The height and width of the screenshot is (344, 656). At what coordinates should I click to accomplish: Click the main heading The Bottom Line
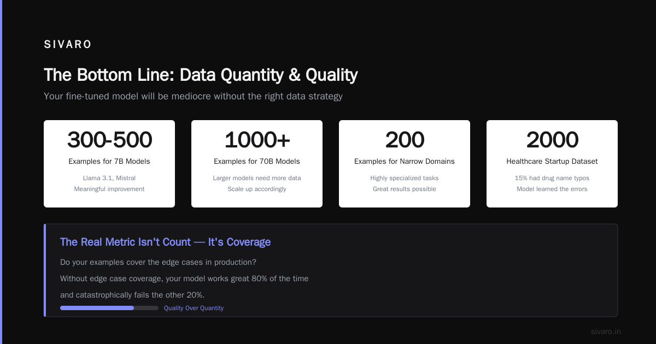pos(201,75)
